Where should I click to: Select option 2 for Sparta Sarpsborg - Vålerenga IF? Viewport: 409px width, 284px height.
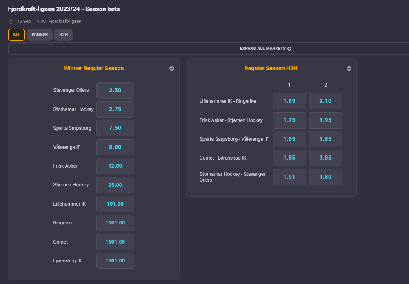[325, 139]
